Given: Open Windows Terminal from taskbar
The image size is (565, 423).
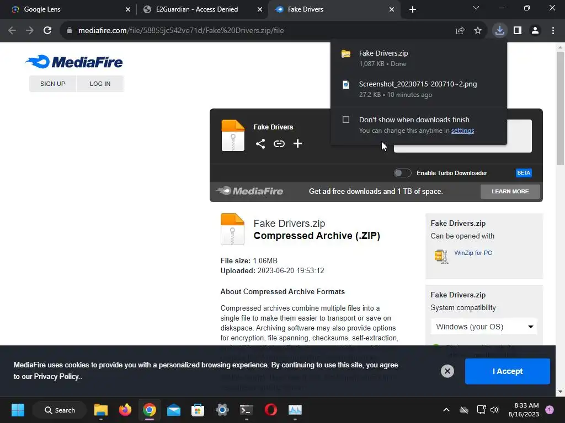Looking at the screenshot, I should point(247,410).
